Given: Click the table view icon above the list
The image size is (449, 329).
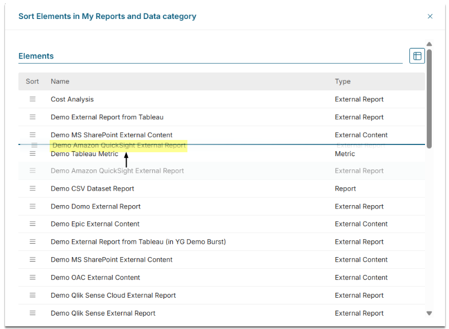Looking at the screenshot, I should pyautogui.click(x=417, y=56).
